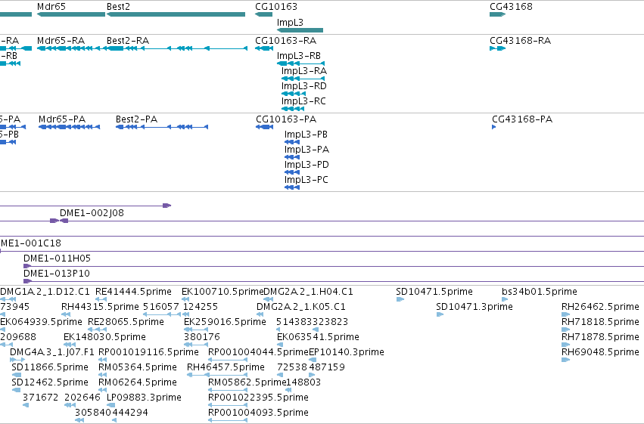644x424 pixels.
Task: Select EST RH26462.5prime
Action: pos(600,307)
